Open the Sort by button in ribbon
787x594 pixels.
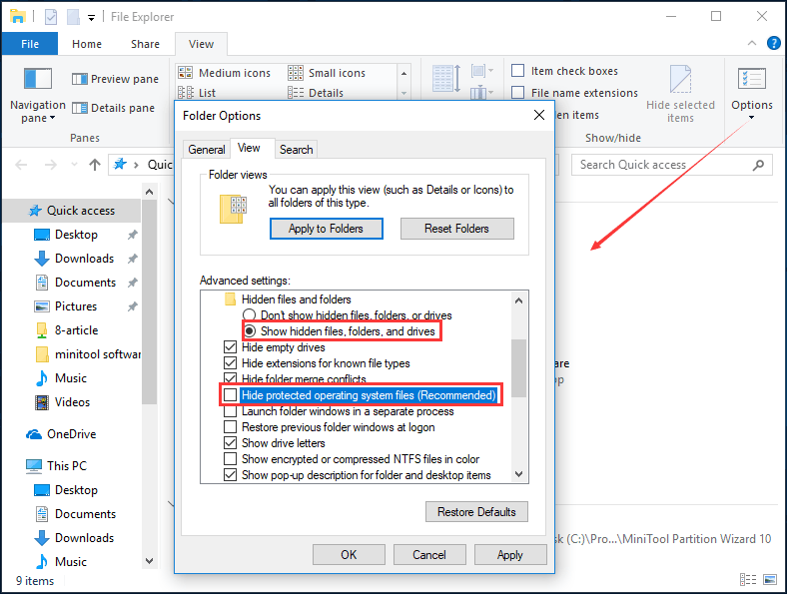(x=446, y=79)
